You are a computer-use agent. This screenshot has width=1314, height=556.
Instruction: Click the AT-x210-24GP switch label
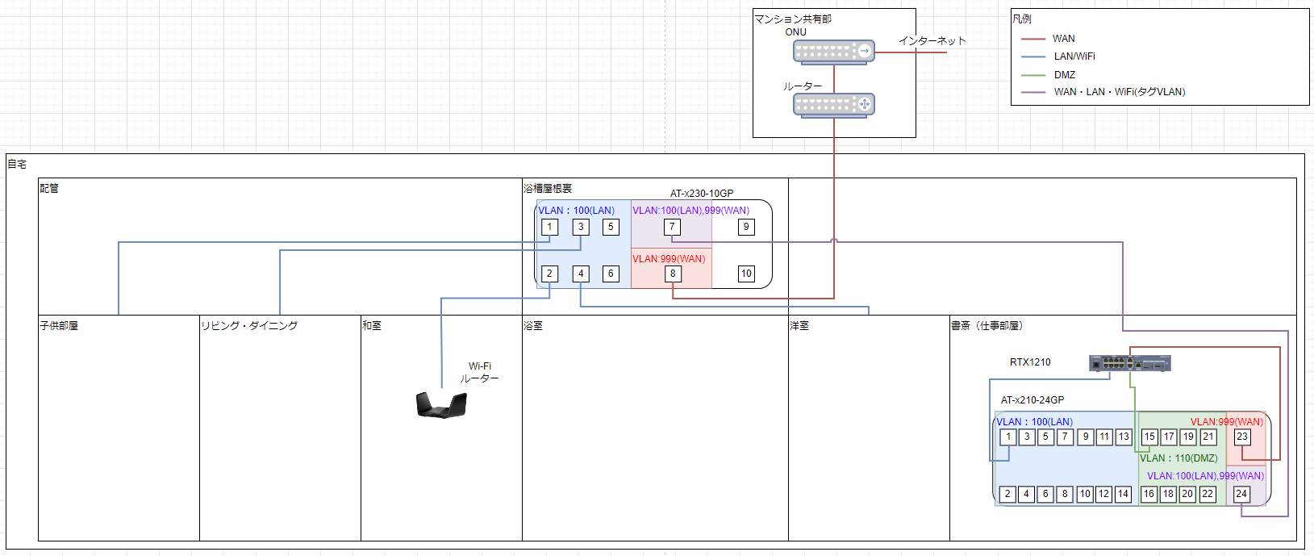pos(1032,400)
